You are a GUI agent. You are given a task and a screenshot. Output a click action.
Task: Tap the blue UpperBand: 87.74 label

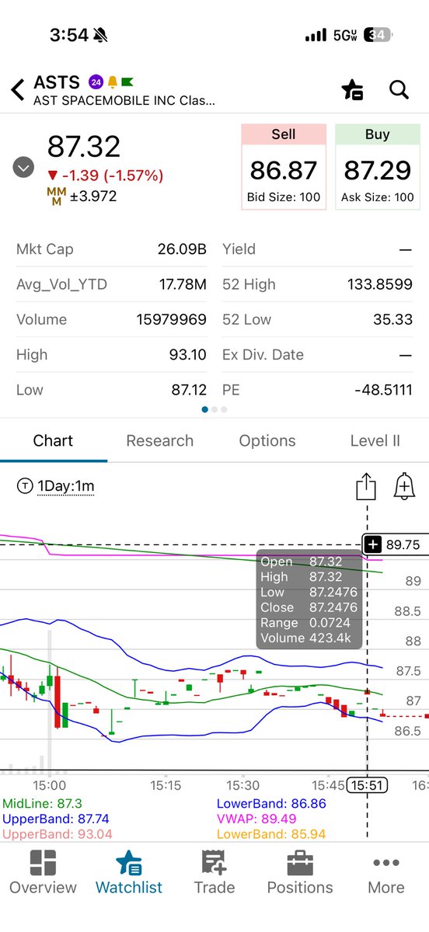[x=56, y=819]
